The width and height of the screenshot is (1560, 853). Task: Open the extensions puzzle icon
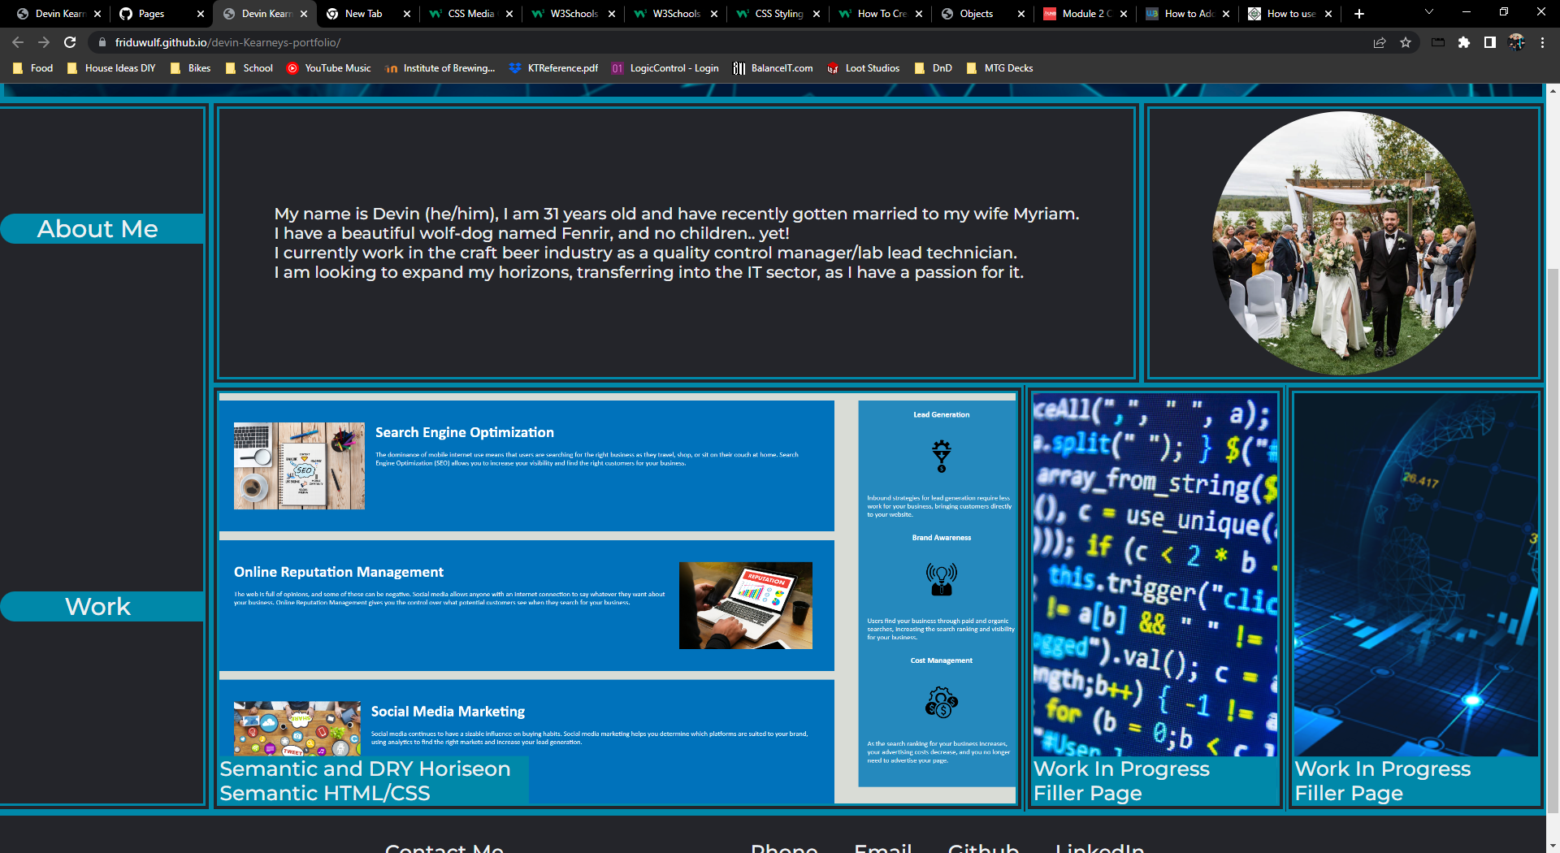click(1464, 42)
